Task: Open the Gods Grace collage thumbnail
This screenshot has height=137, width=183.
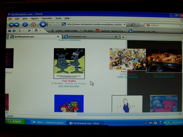Action: (127, 59)
